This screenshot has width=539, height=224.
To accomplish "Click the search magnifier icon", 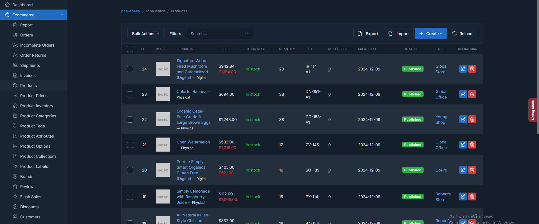I will [247, 33].
